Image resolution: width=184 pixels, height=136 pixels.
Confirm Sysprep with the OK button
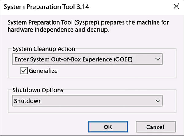[x=108, y=127]
